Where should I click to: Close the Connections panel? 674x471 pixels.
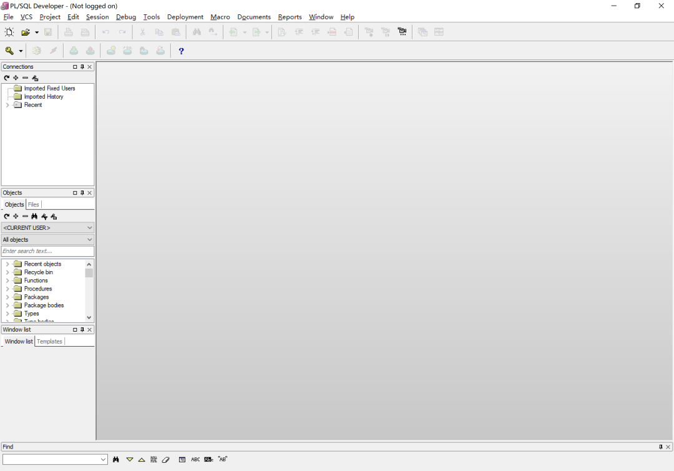tap(89, 67)
